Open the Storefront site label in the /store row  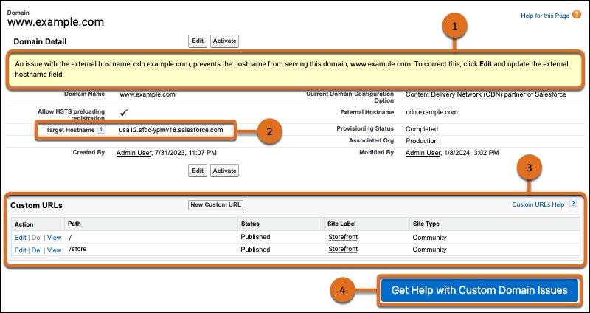coord(342,250)
